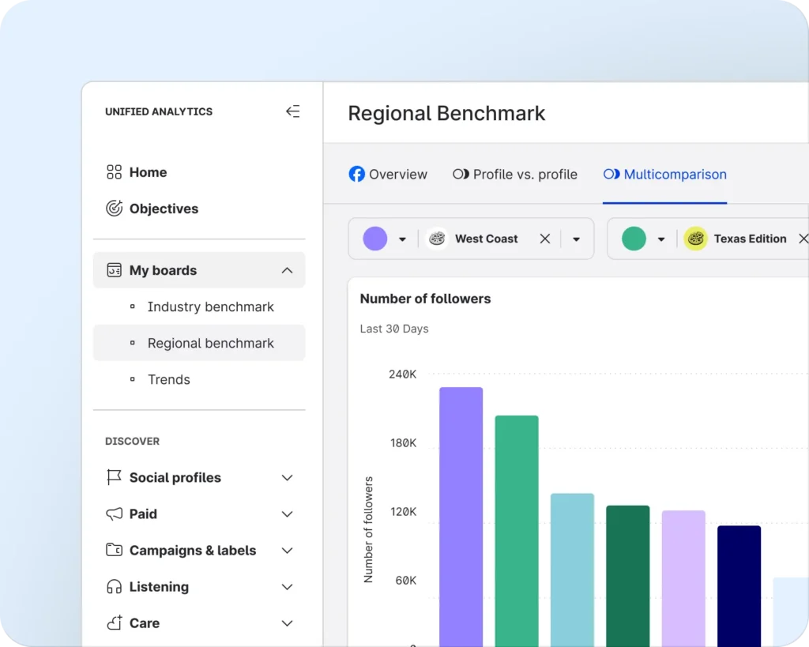Open the West Coast profile dropdown
The image size is (809, 647).
coord(576,239)
